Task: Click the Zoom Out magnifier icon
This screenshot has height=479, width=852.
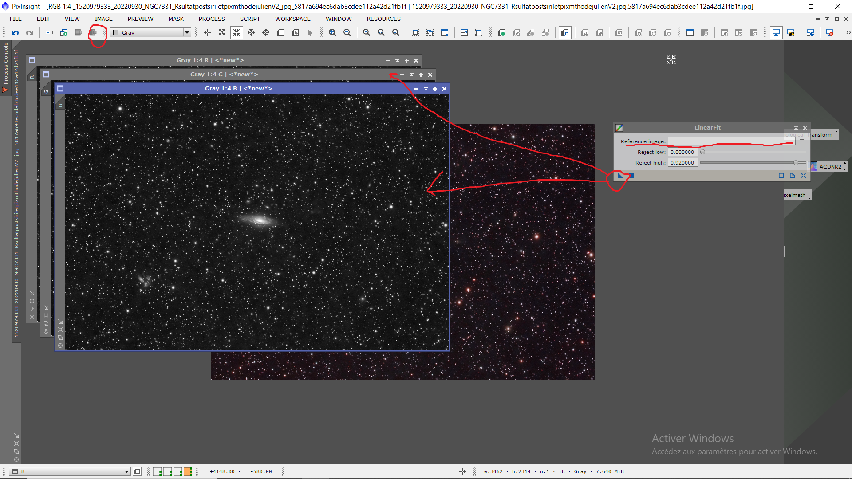Action: click(x=347, y=32)
